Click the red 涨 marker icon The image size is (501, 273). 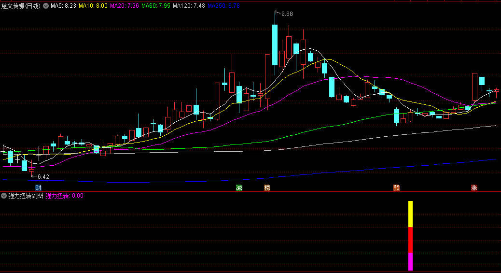point(474,187)
